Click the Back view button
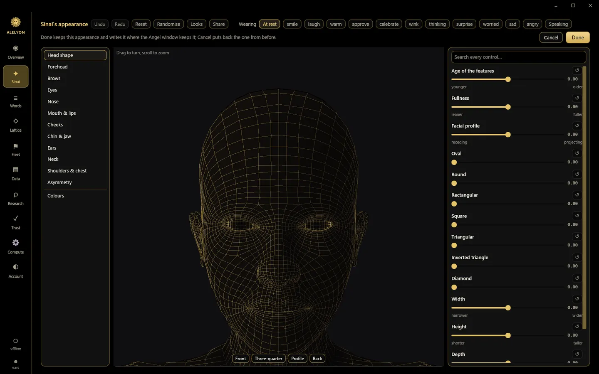This screenshot has width=599, height=374. 317,359
